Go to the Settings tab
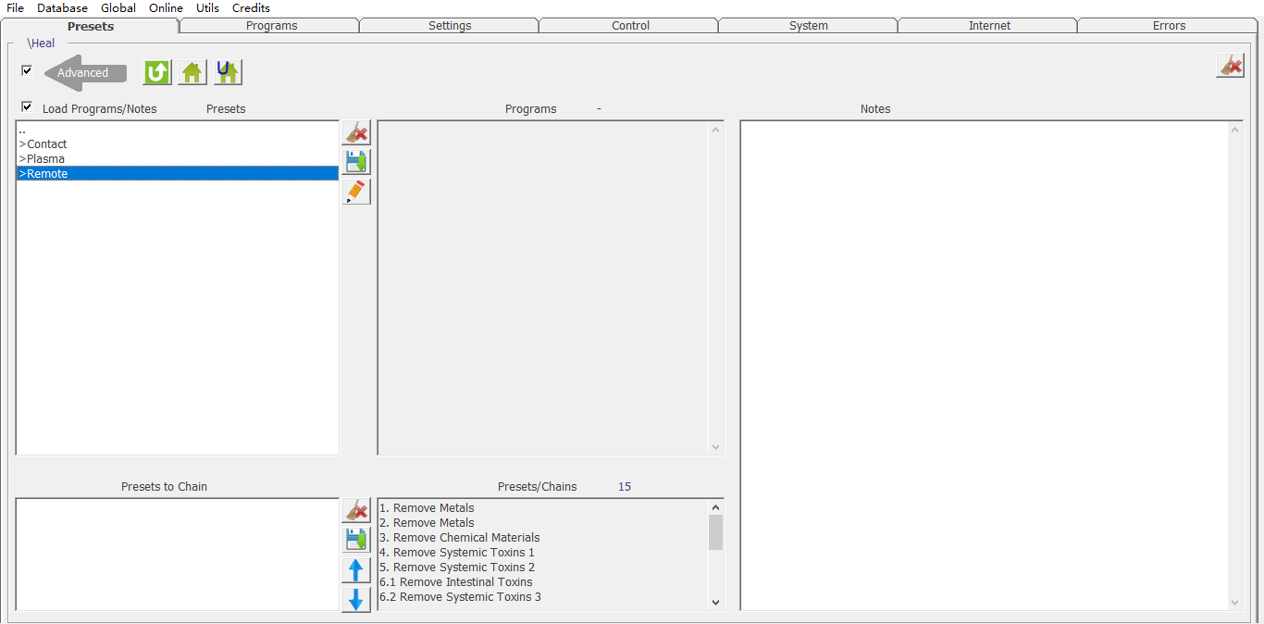Screen dimensions: 1264x624 click(x=450, y=26)
